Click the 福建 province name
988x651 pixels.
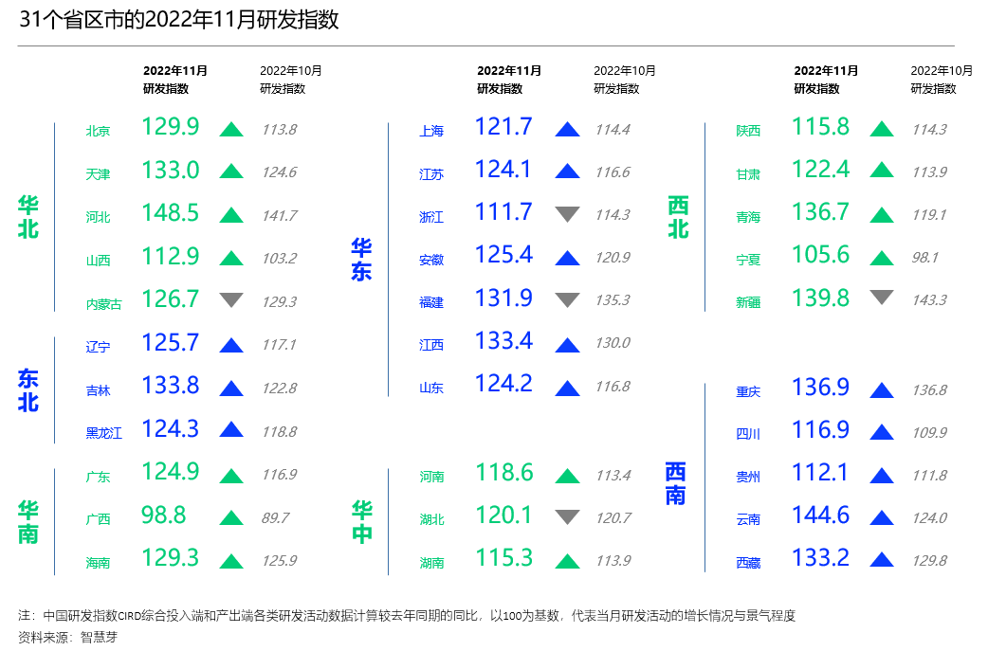click(x=431, y=302)
